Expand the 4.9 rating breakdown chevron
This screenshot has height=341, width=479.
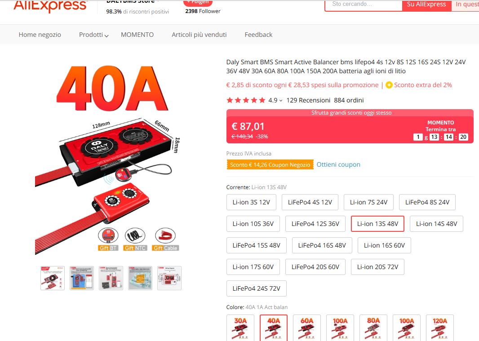(281, 101)
